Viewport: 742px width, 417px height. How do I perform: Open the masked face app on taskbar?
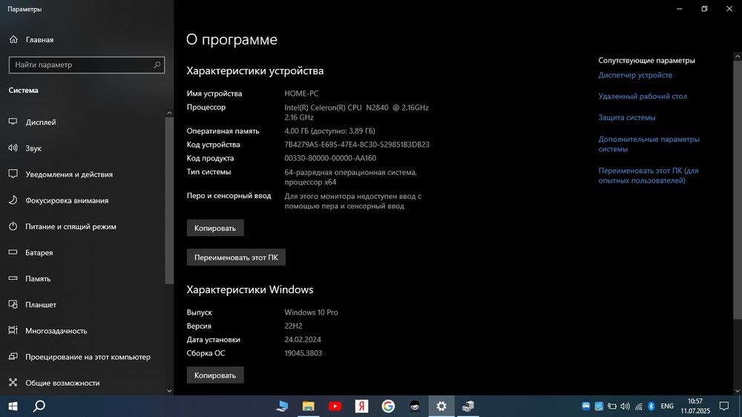[415, 406]
